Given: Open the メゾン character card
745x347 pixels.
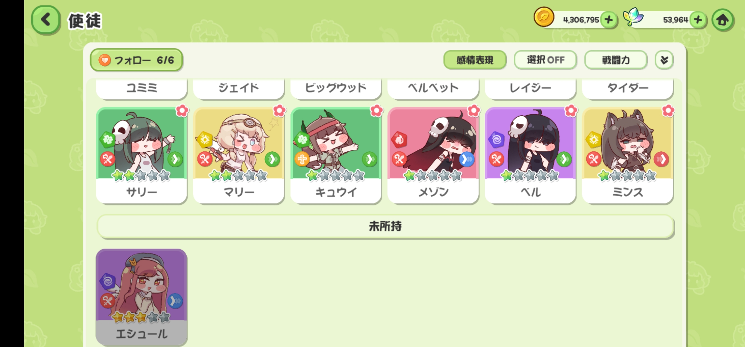Looking at the screenshot, I should point(433,156).
